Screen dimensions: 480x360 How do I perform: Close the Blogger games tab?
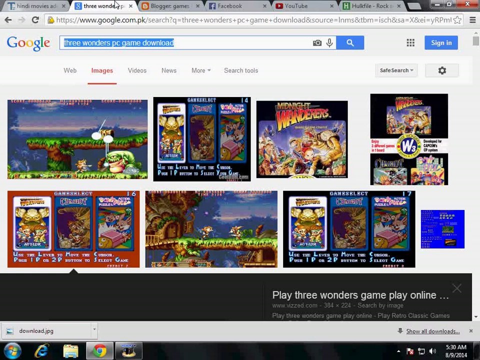198,6
